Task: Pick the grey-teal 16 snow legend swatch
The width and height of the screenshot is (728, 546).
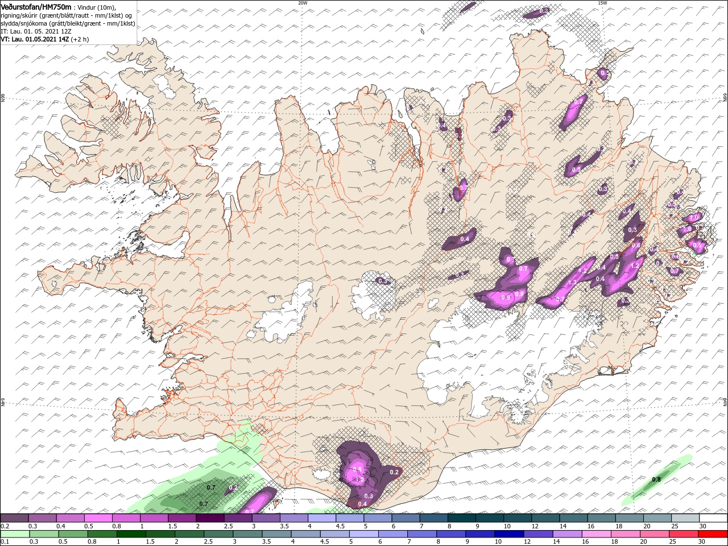Action: click(602, 518)
